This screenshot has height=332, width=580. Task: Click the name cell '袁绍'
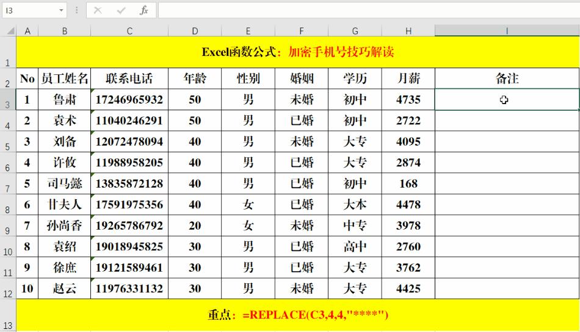point(64,247)
